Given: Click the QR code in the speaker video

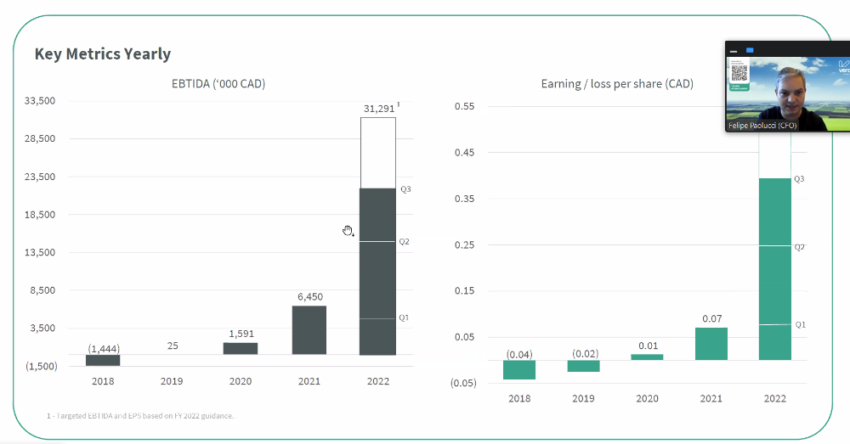Looking at the screenshot, I should [x=739, y=72].
